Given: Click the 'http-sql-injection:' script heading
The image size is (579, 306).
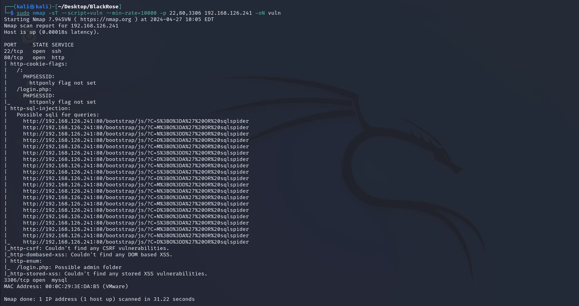Looking at the screenshot, I should point(41,108).
